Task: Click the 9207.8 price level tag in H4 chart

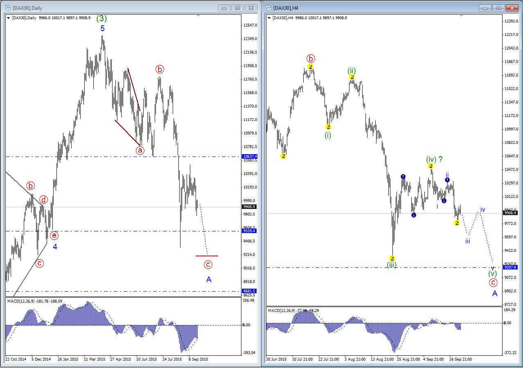Action: [x=511, y=267]
